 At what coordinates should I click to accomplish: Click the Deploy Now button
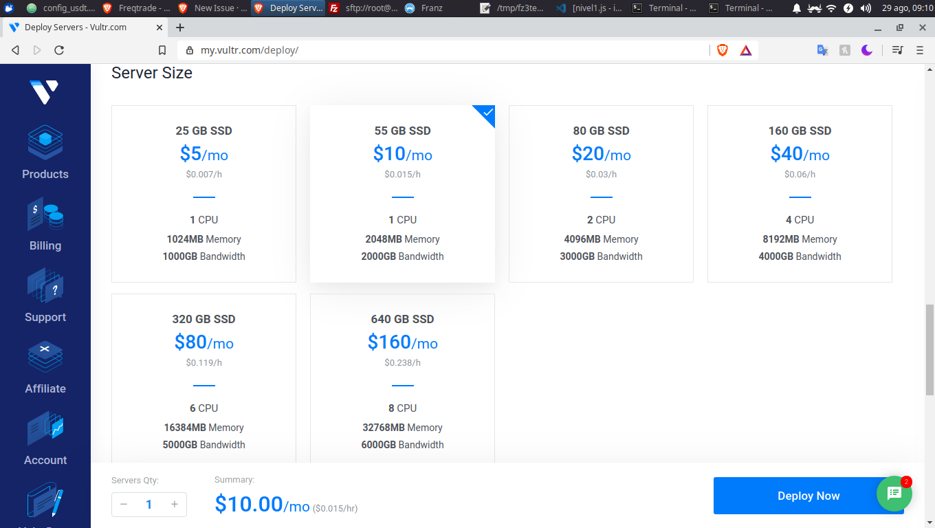point(808,496)
